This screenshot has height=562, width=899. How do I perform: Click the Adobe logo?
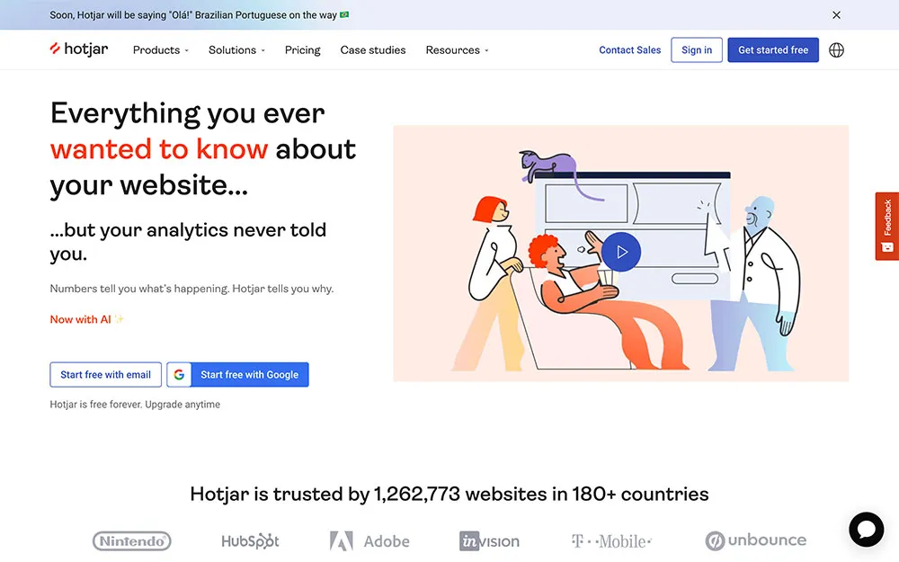[x=369, y=540]
